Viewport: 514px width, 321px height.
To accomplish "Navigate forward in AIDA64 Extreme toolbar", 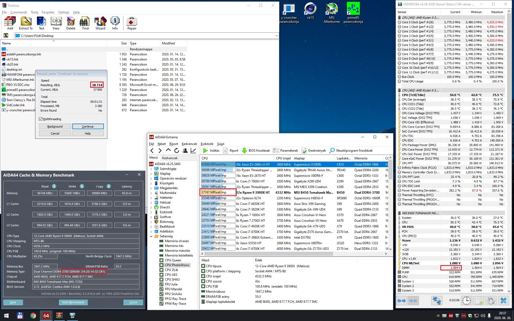I will pos(160,151).
